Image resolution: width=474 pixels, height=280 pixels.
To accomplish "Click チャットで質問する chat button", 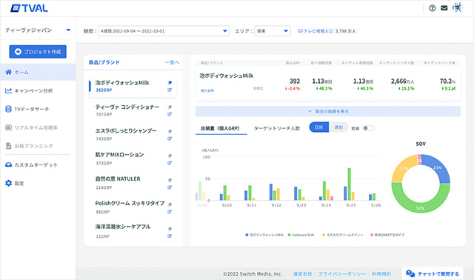I will (433, 273).
